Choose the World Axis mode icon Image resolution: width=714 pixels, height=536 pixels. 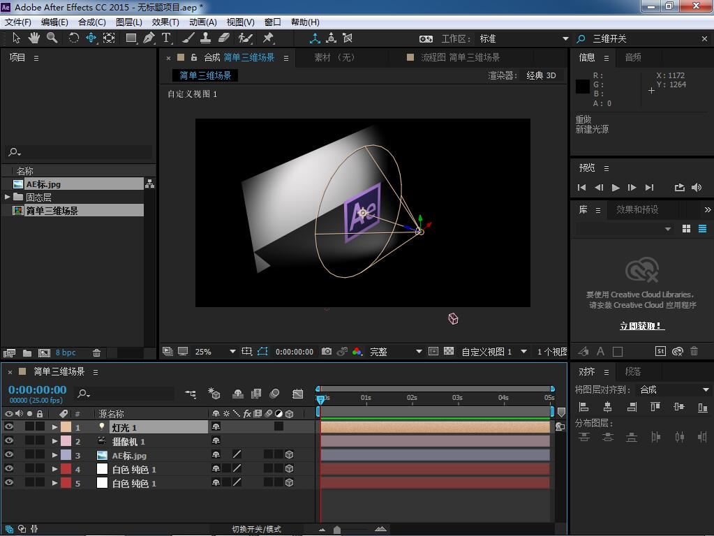pyautogui.click(x=331, y=38)
